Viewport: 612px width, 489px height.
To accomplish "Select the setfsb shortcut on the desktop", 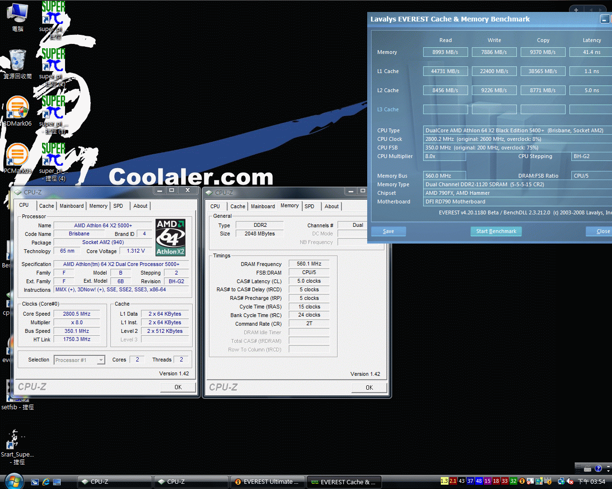I will coord(17,395).
